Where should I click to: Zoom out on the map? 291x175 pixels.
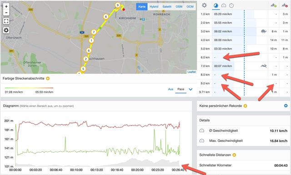click(6, 13)
